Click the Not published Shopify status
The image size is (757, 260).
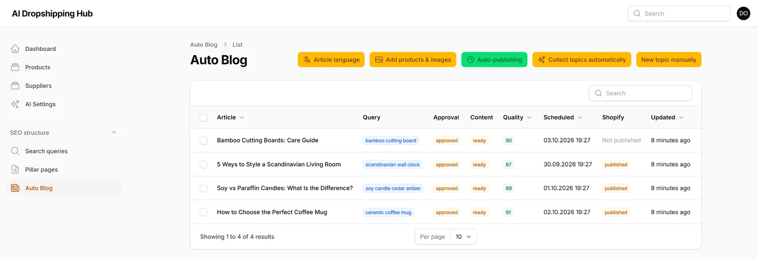[621, 140]
